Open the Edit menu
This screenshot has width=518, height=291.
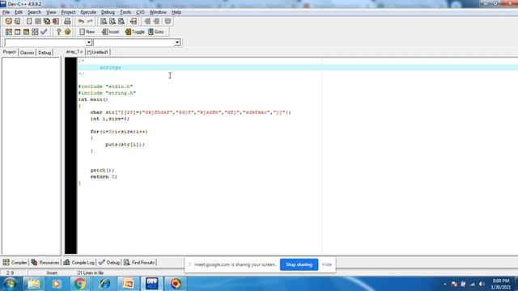click(x=19, y=12)
